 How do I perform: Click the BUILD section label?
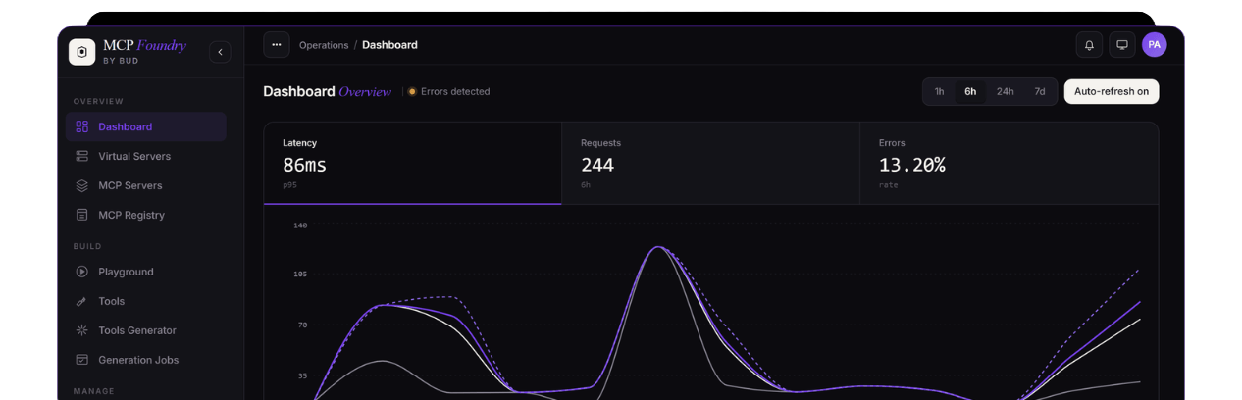[x=87, y=246]
